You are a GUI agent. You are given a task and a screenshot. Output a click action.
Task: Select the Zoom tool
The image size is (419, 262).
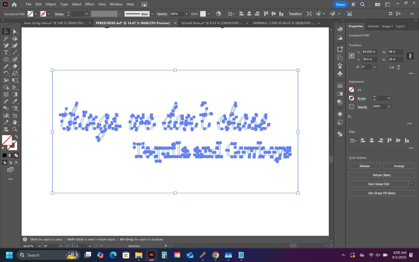(x=15, y=129)
